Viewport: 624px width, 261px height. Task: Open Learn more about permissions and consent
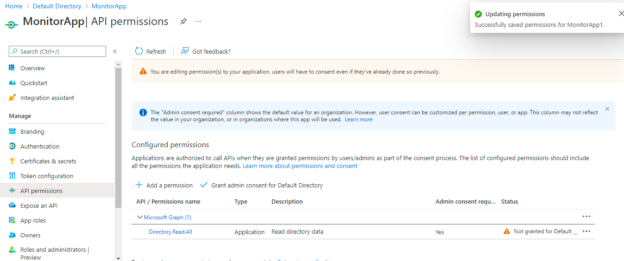tap(300, 166)
